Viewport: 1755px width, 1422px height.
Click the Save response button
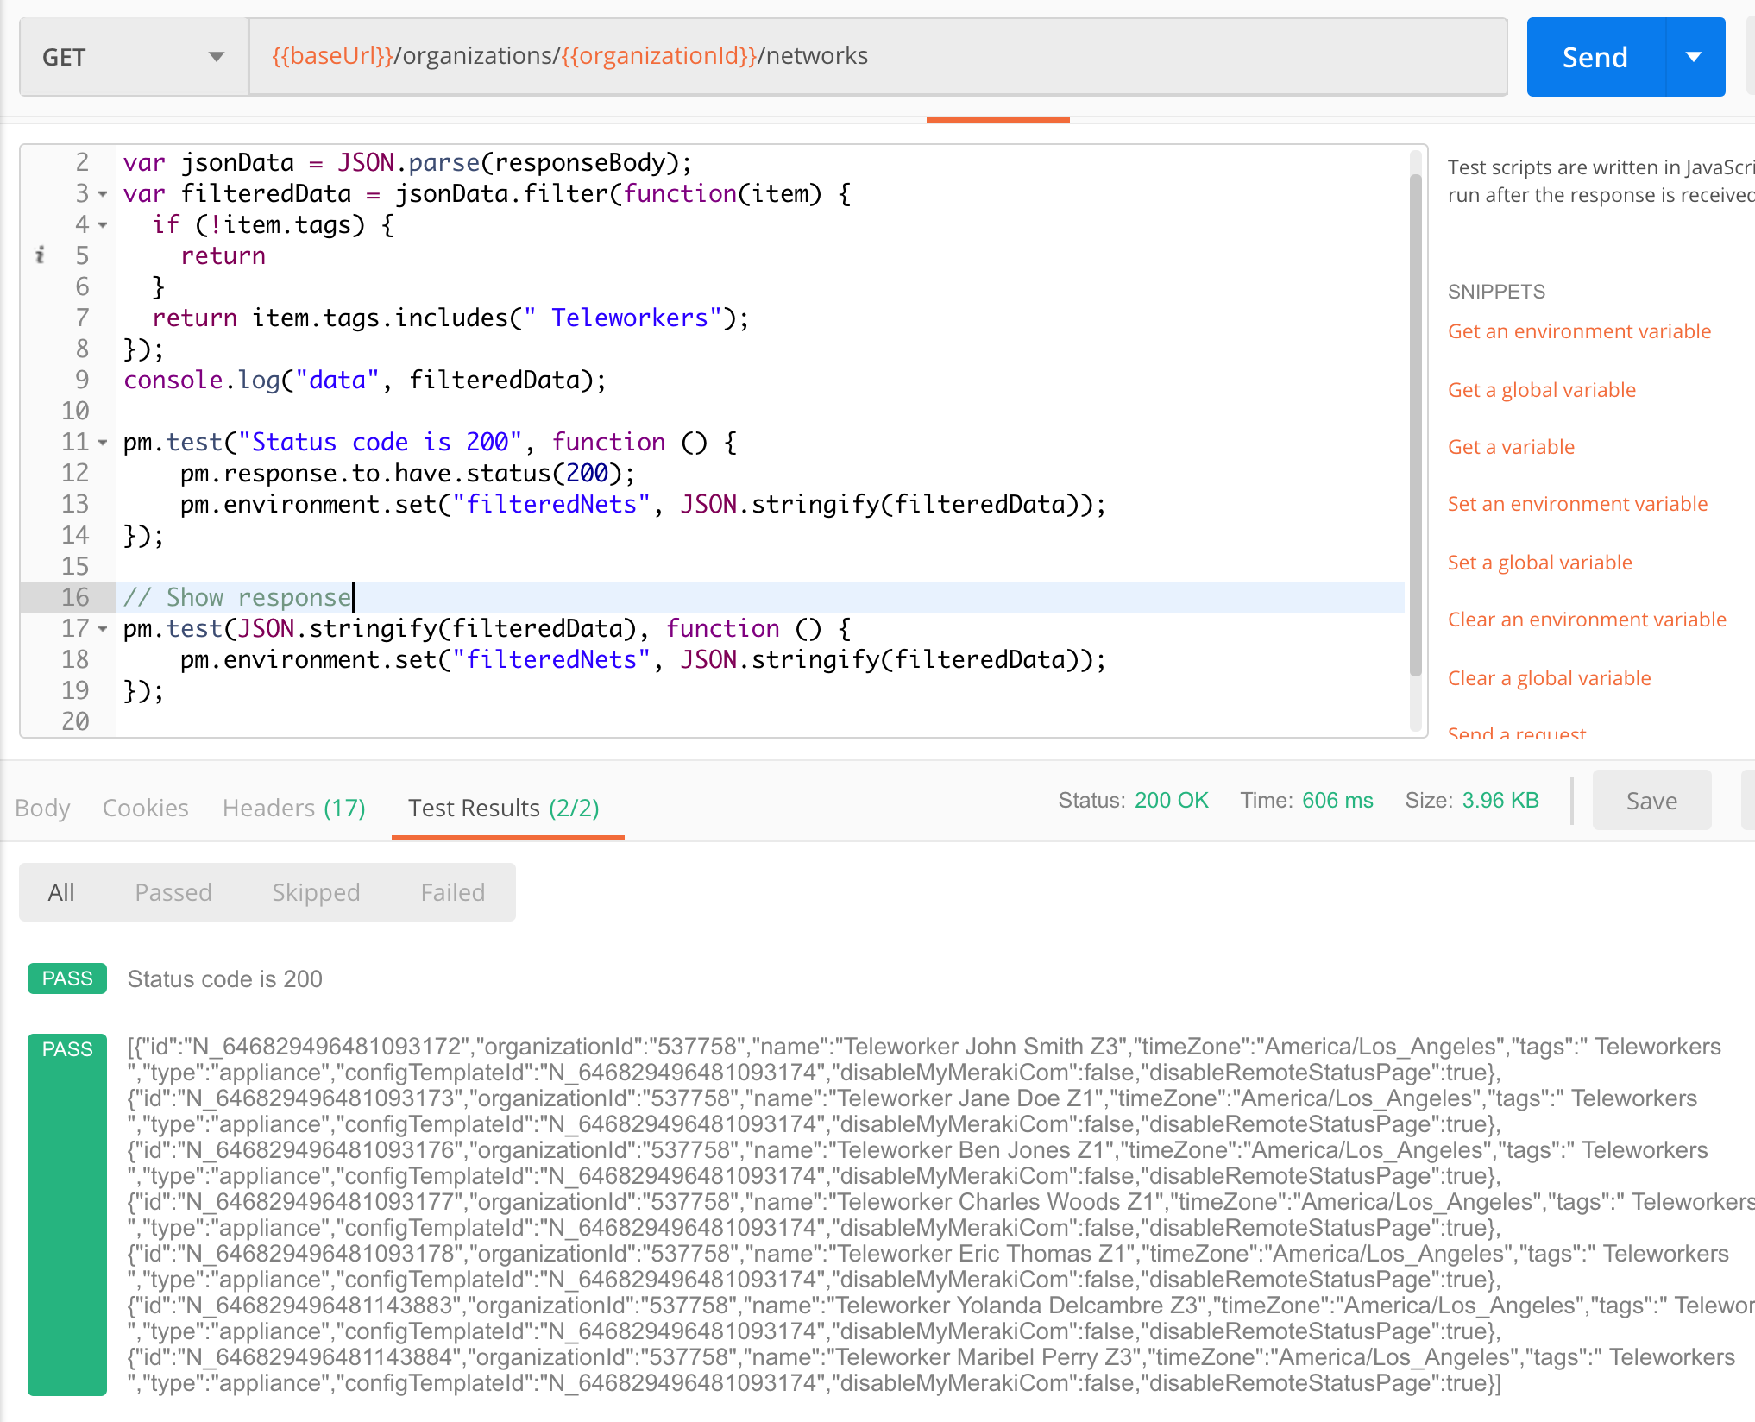click(x=1651, y=801)
